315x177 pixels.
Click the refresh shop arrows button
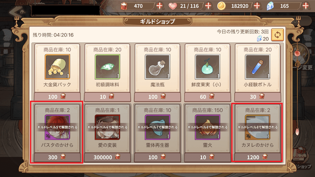[x=278, y=35]
